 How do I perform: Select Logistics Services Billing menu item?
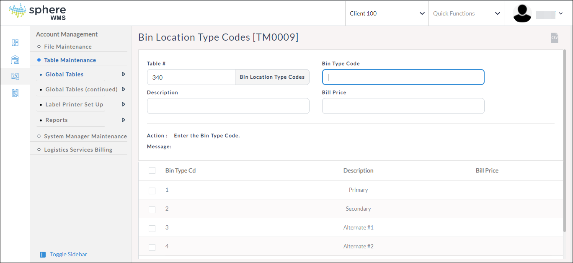pyautogui.click(x=78, y=150)
